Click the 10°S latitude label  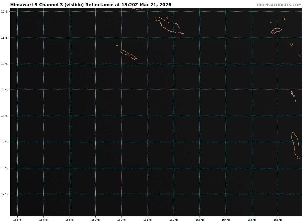tap(4, 12)
